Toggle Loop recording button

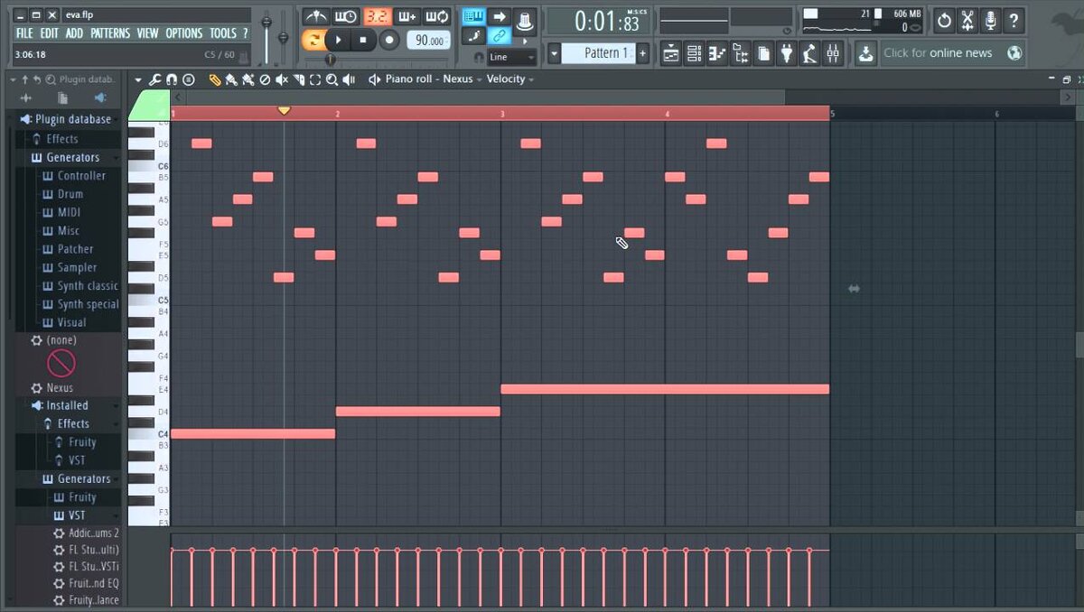437,16
